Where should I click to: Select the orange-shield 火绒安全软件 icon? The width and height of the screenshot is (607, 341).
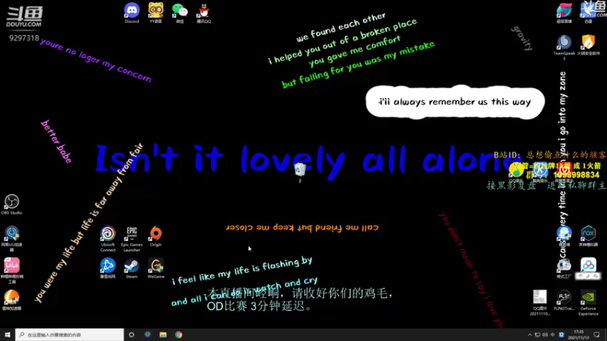point(588,45)
